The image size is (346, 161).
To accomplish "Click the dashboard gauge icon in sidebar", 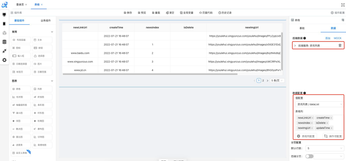I will pyautogui.click(x=4, y=33).
